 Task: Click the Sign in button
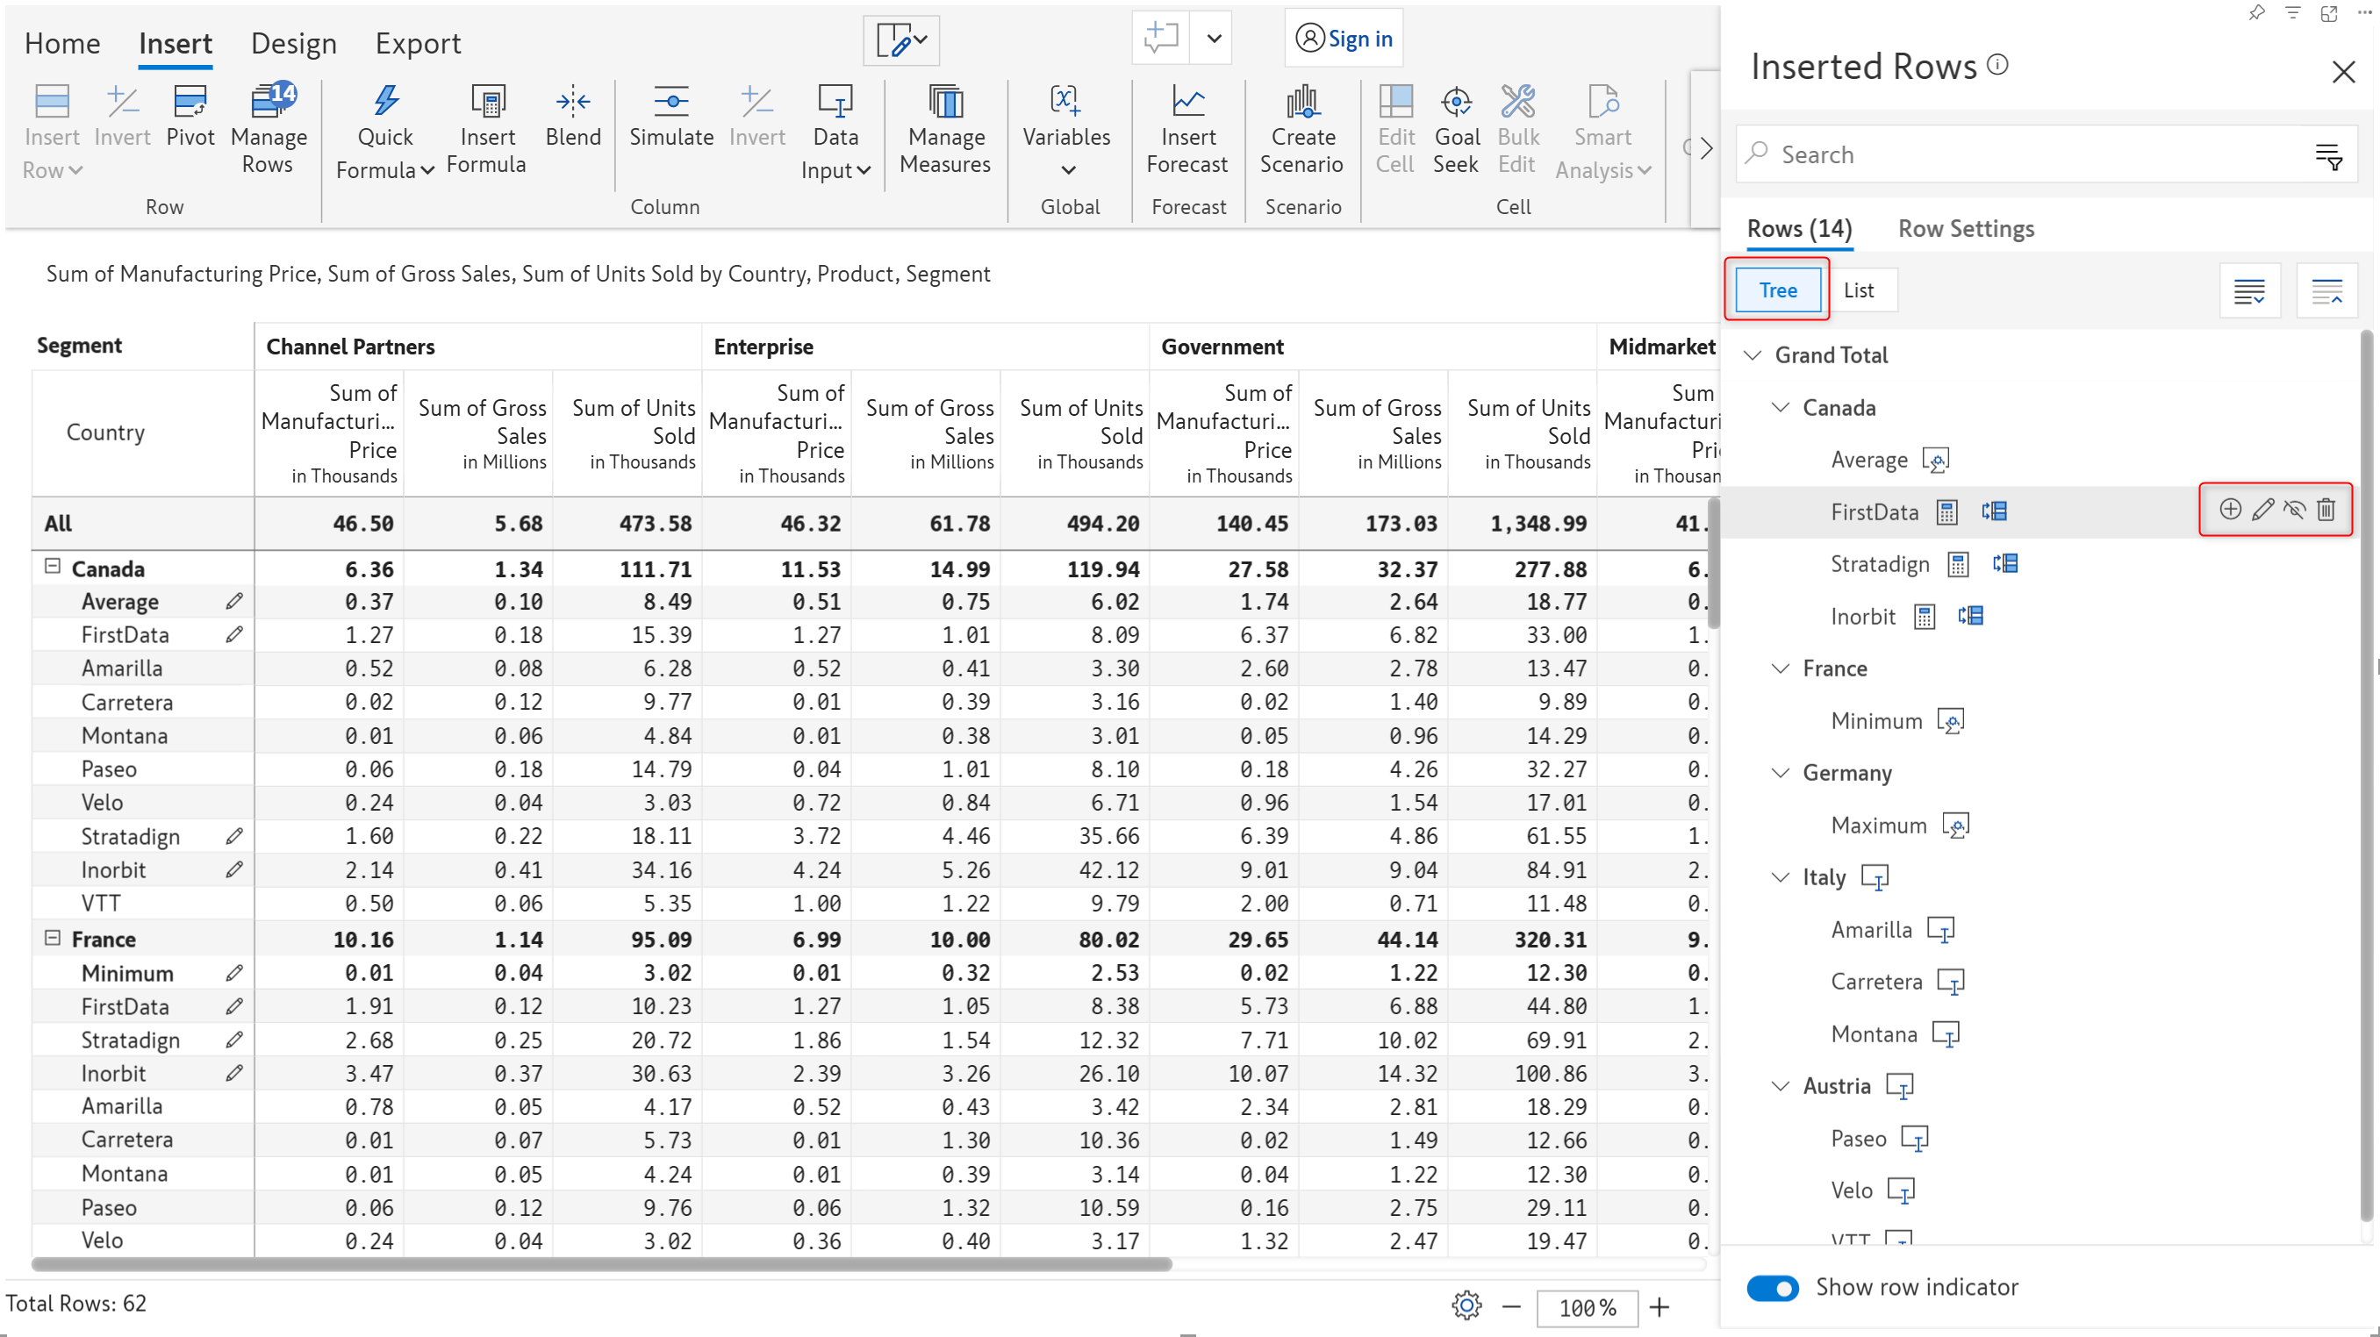point(1344,39)
